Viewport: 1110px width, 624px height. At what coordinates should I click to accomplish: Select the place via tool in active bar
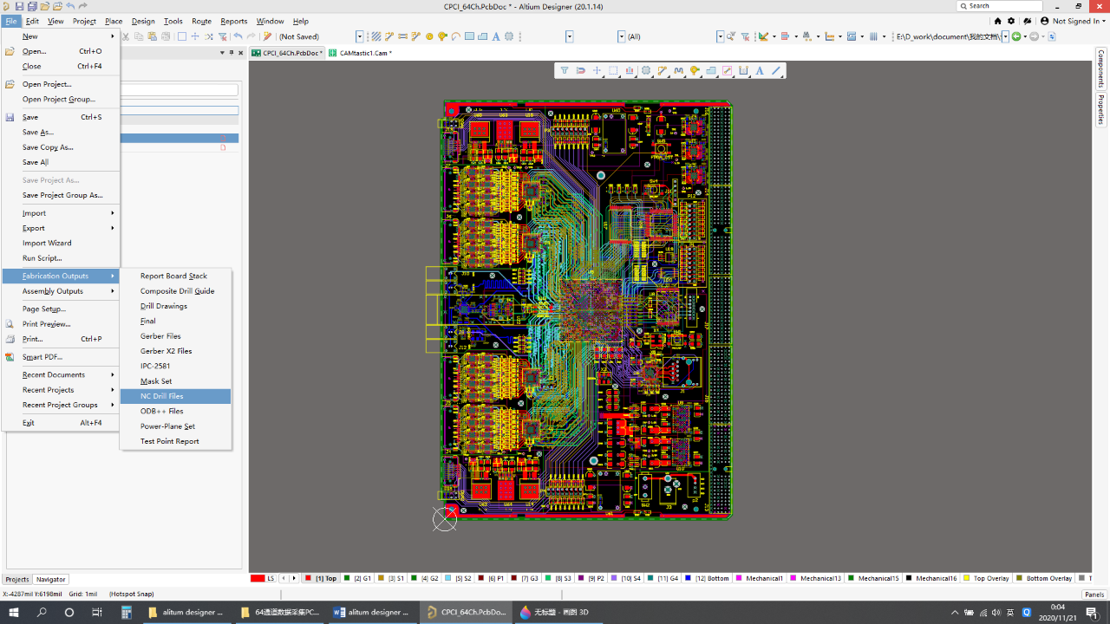point(695,70)
